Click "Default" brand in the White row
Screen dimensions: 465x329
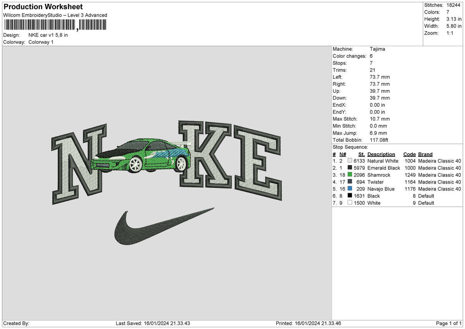[426, 203]
